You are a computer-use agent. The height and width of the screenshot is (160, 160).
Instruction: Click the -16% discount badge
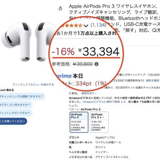[x=63, y=52]
